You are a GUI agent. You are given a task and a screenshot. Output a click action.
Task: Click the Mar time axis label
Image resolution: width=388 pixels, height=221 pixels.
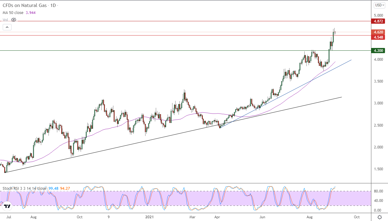click(x=192, y=217)
